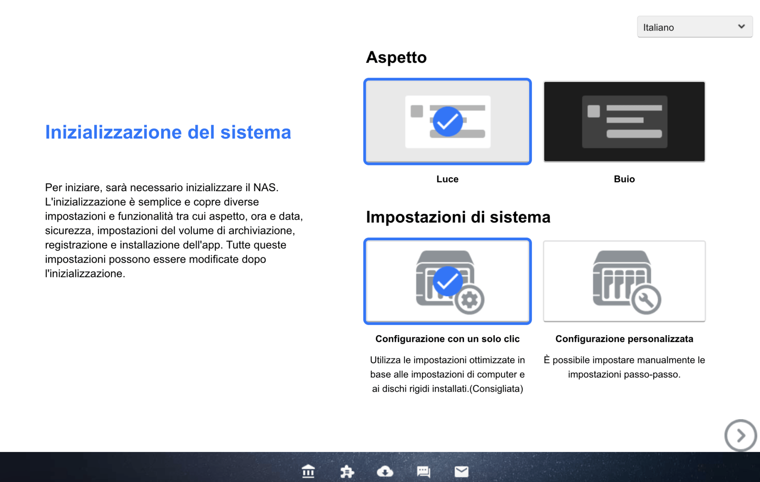Image resolution: width=760 pixels, height=482 pixels.
Task: Click the Luce label text
Action: click(x=447, y=179)
